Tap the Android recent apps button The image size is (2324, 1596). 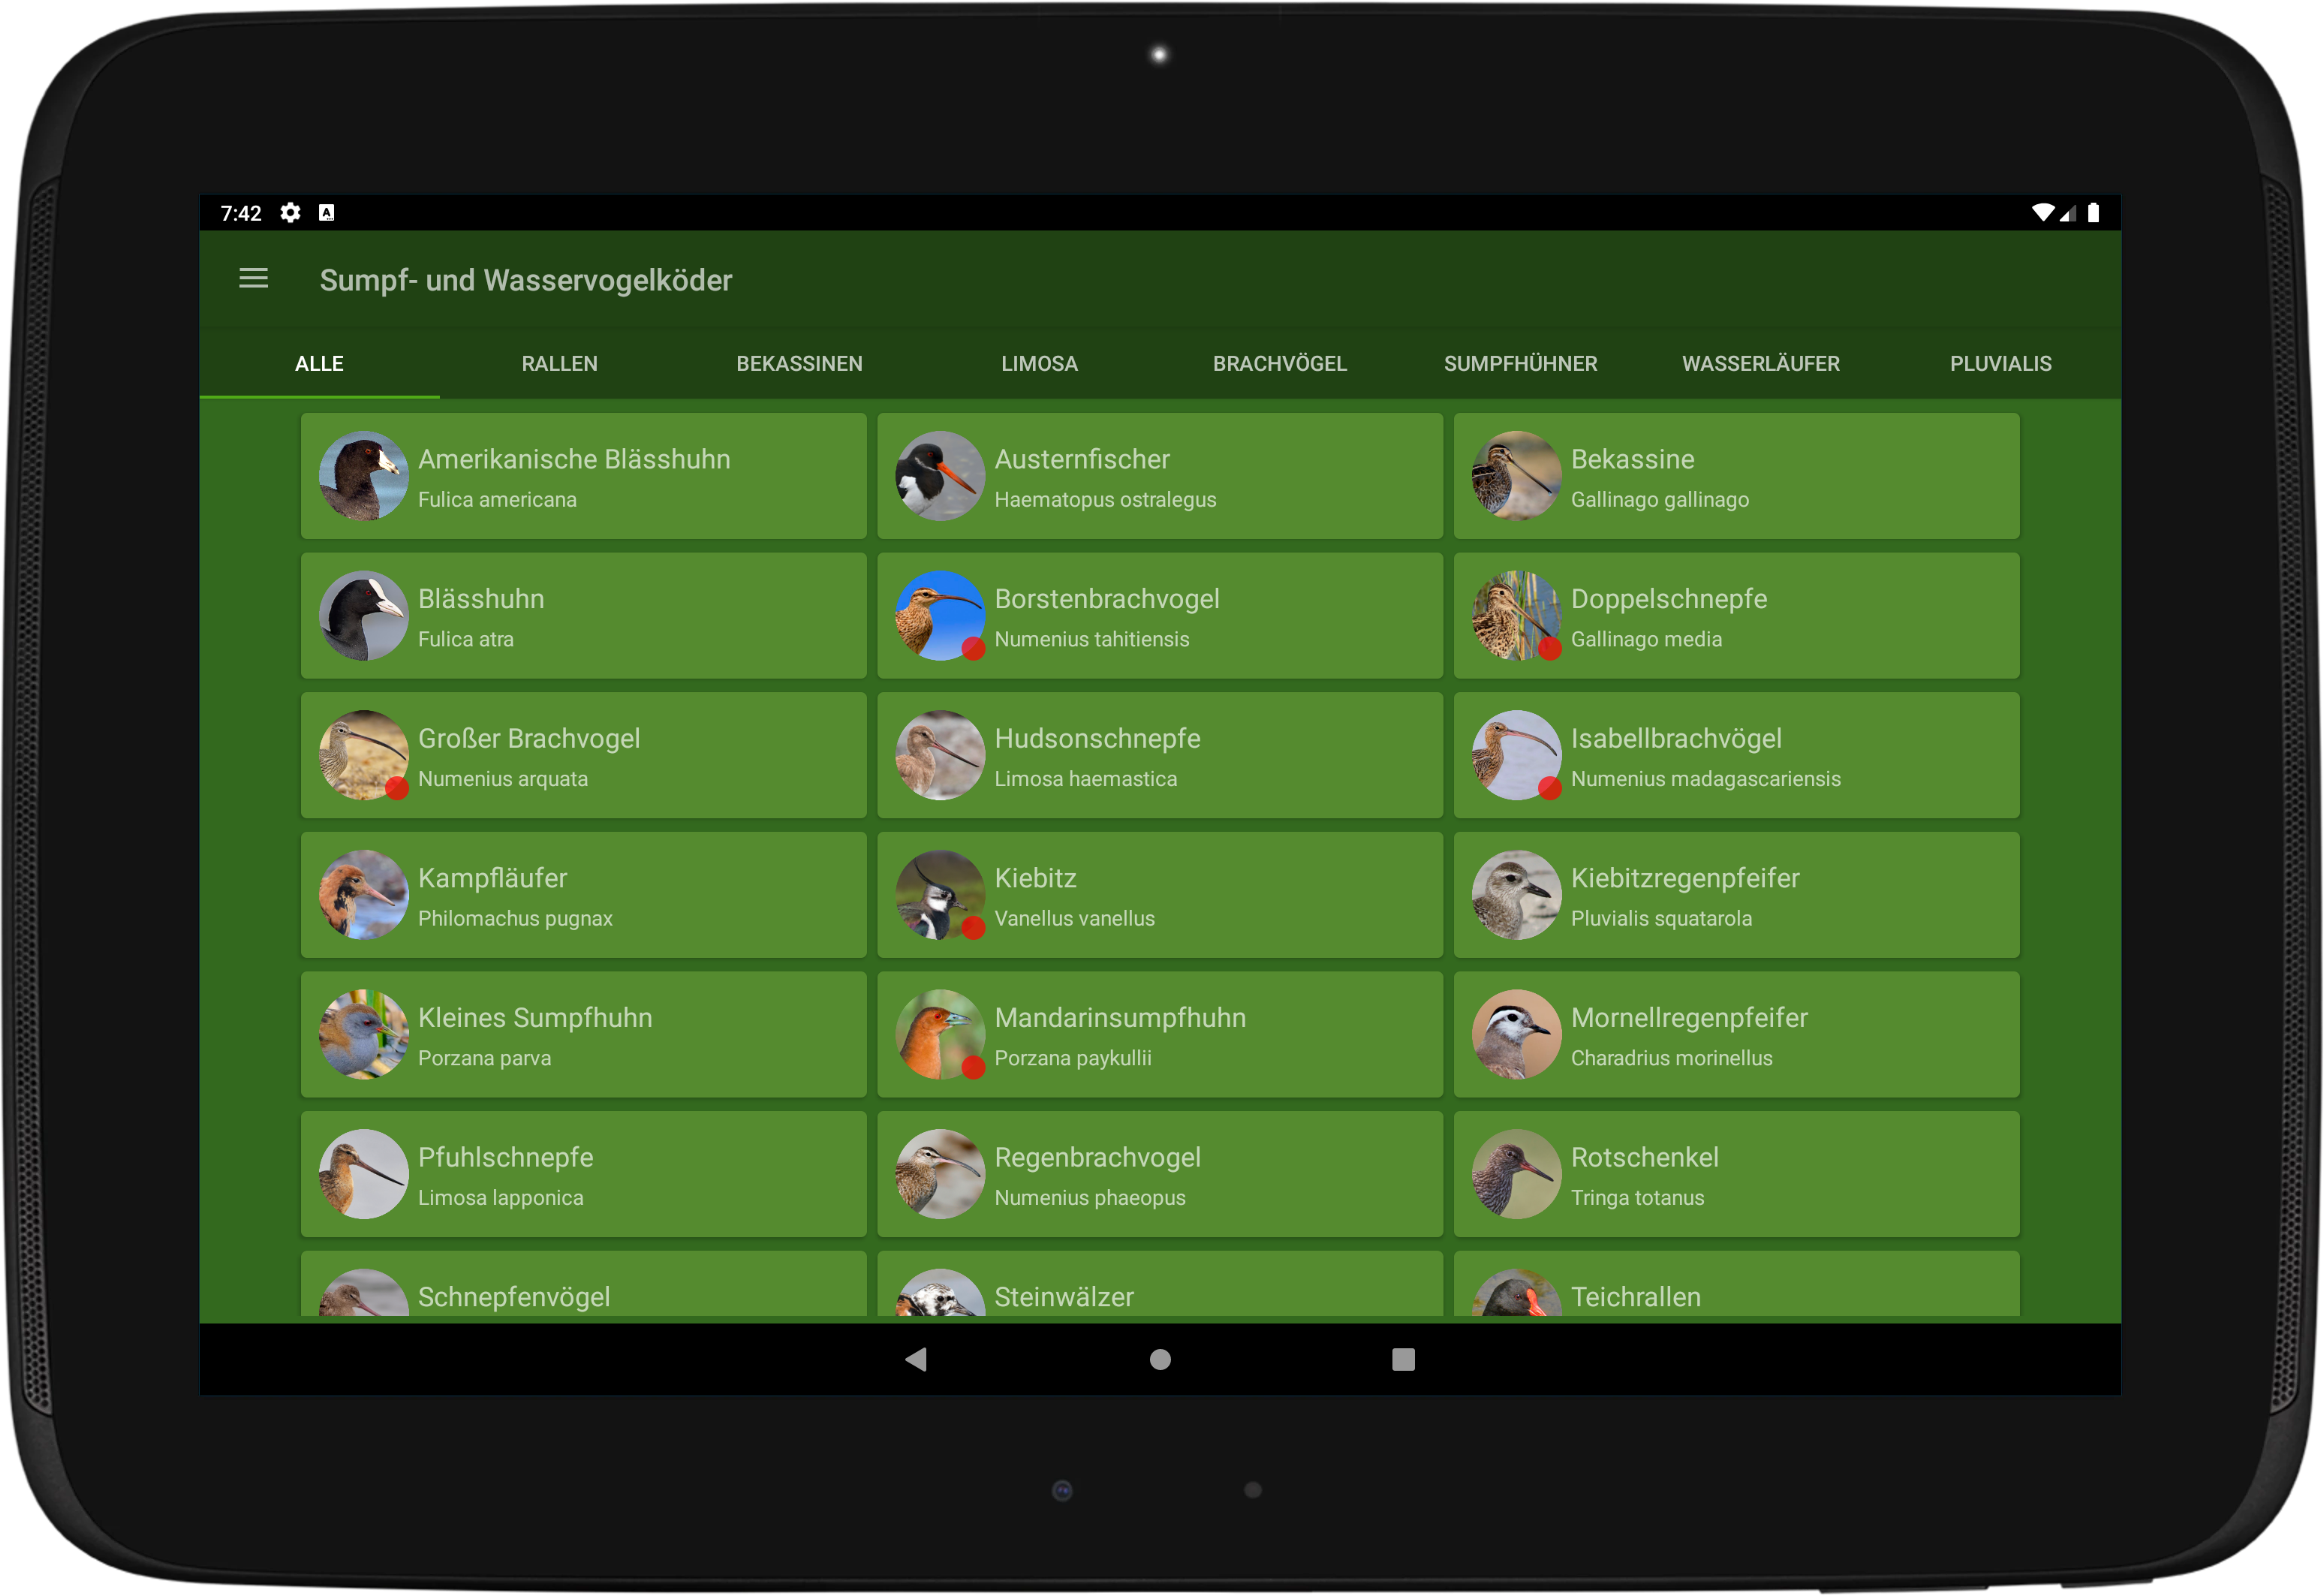(1404, 1360)
